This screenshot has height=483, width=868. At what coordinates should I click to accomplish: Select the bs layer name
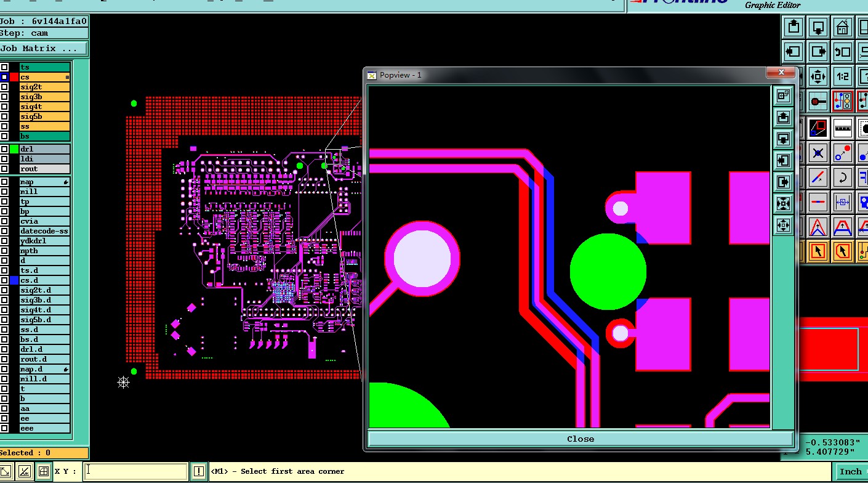(x=44, y=136)
